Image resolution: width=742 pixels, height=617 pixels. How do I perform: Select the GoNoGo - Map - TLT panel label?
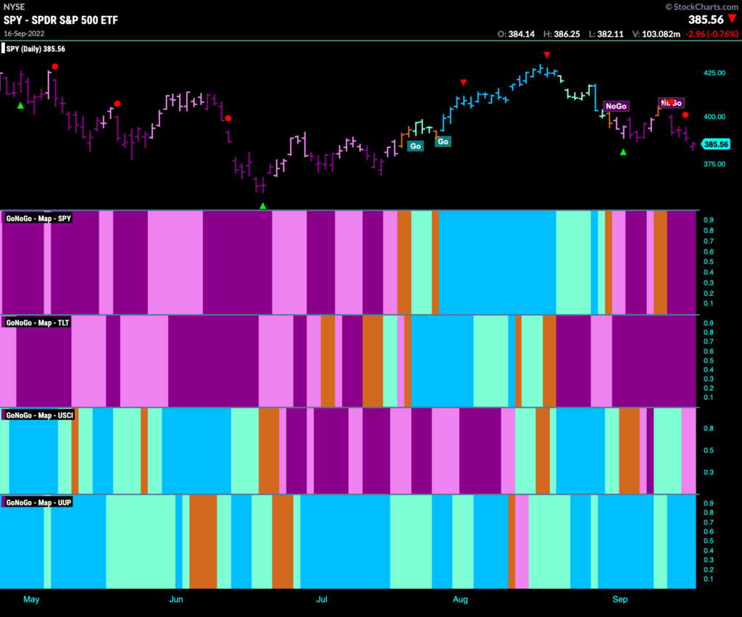[x=38, y=323]
